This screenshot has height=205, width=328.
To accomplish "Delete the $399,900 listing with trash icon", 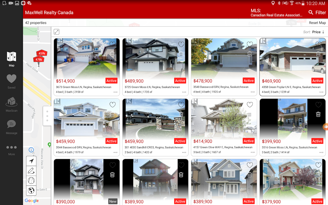I will point(318,115).
